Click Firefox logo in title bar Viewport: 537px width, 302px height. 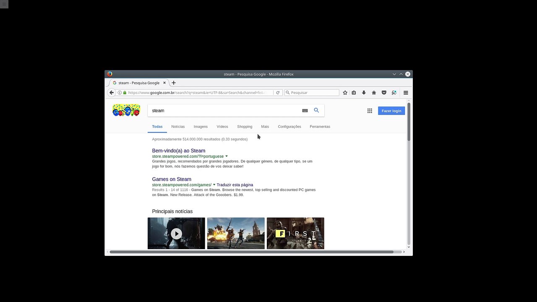[x=109, y=74]
